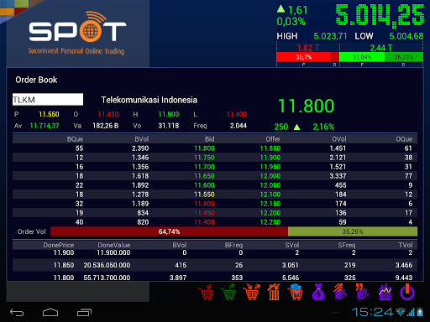
Task: Open the Android recent apps button
Action: (x=84, y=312)
